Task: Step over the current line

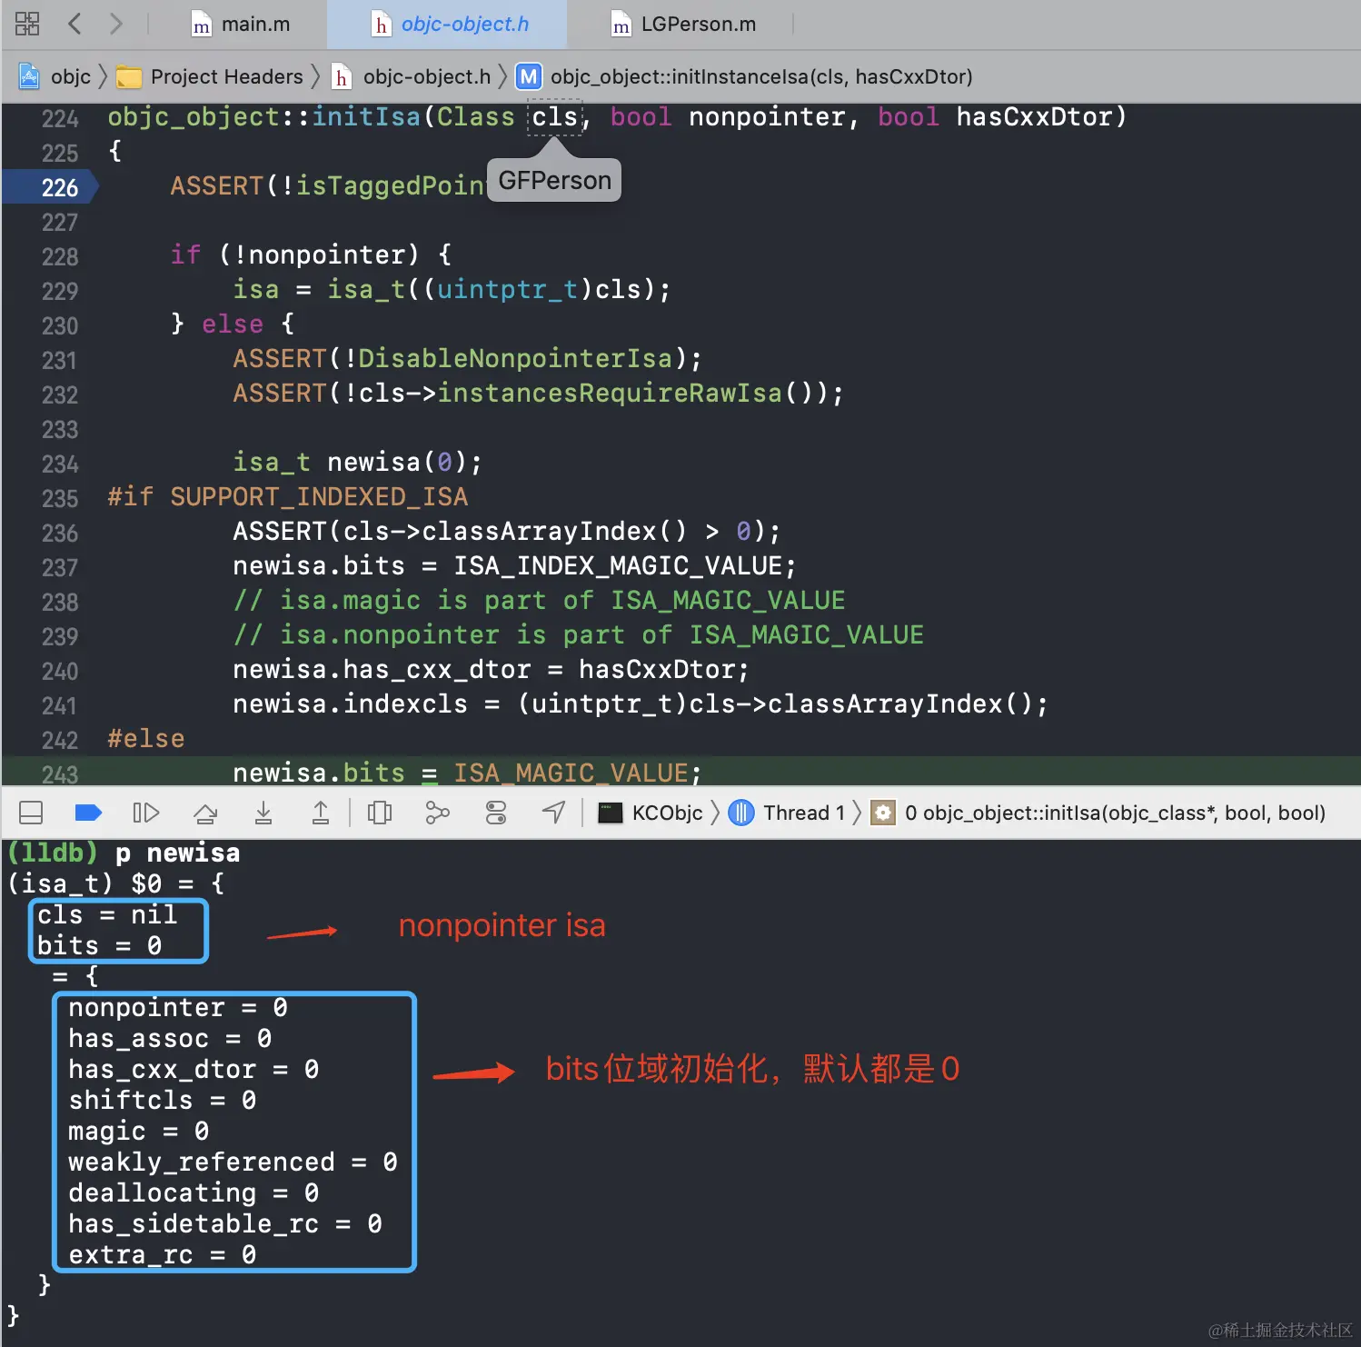Action: pyautogui.click(x=205, y=813)
